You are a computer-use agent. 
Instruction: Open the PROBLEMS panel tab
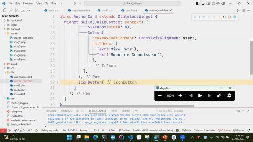tap(66, 111)
